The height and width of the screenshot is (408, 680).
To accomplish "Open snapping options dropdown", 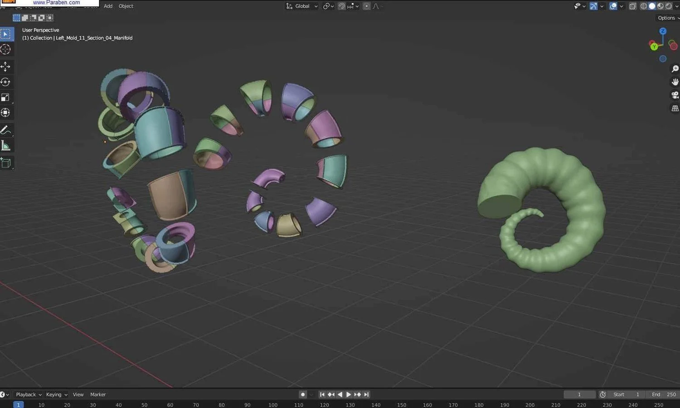I will click(x=354, y=6).
